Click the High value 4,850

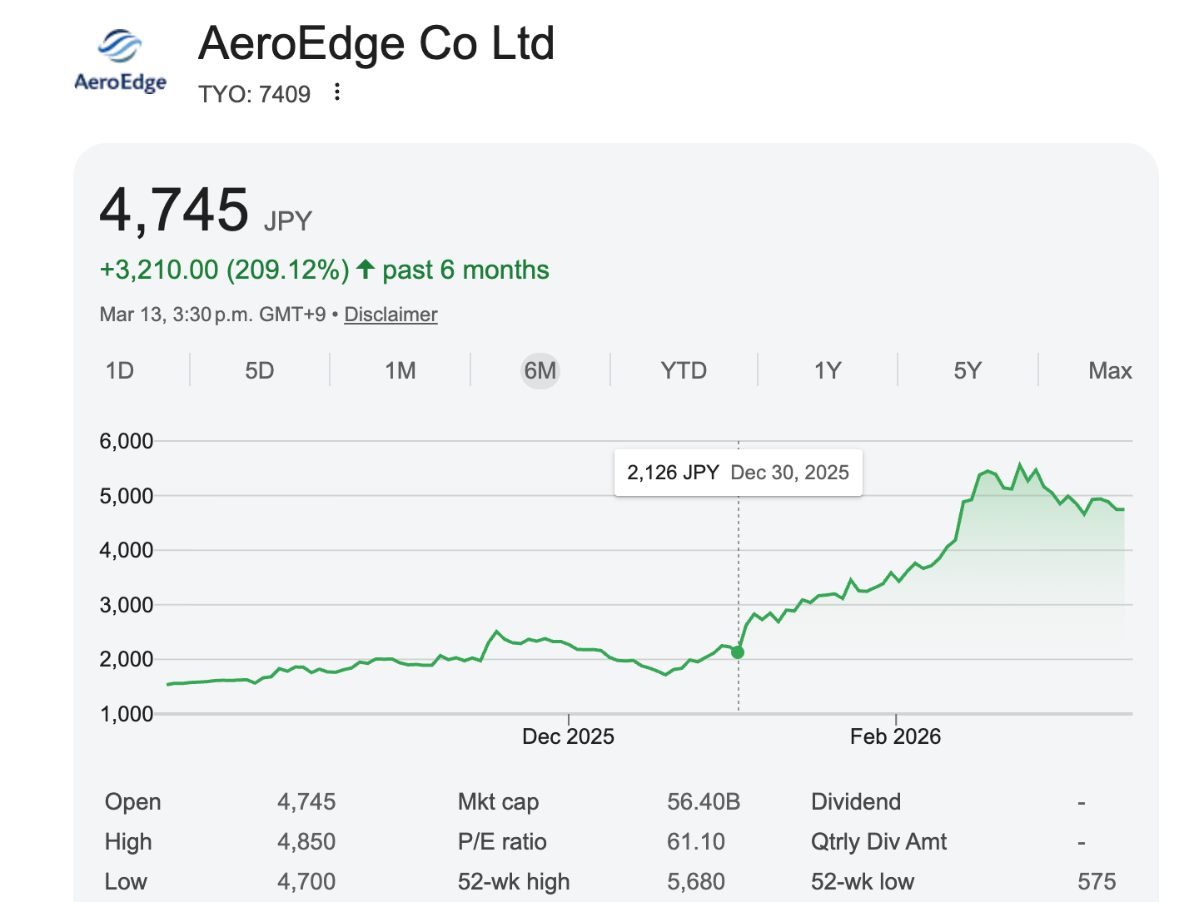(x=306, y=842)
